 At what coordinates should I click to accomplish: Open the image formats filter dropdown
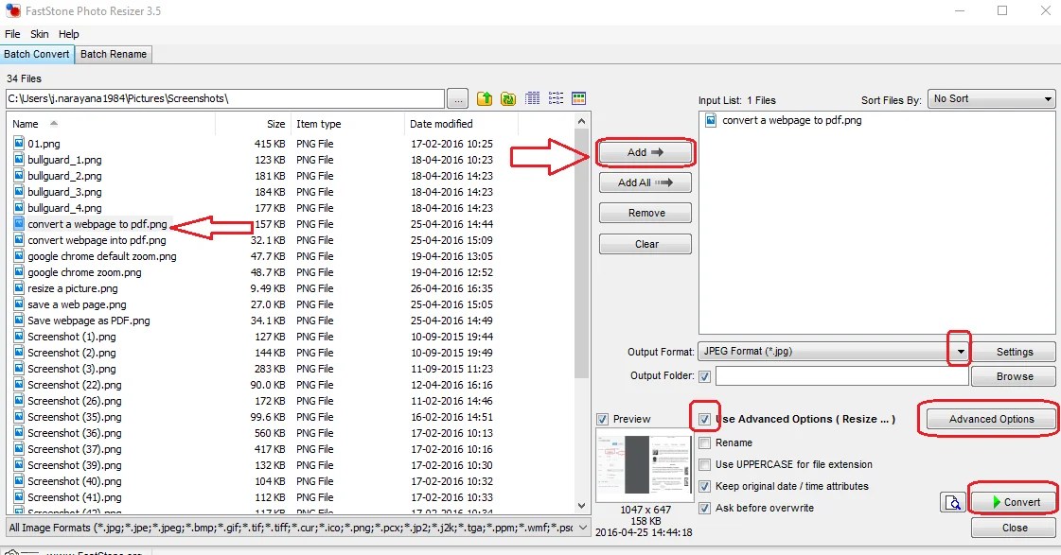[582, 527]
